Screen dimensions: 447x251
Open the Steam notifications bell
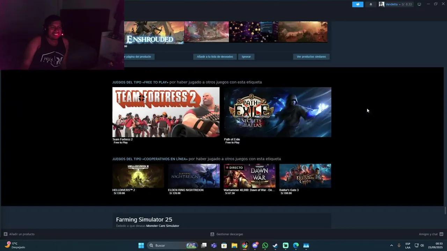(x=371, y=4)
